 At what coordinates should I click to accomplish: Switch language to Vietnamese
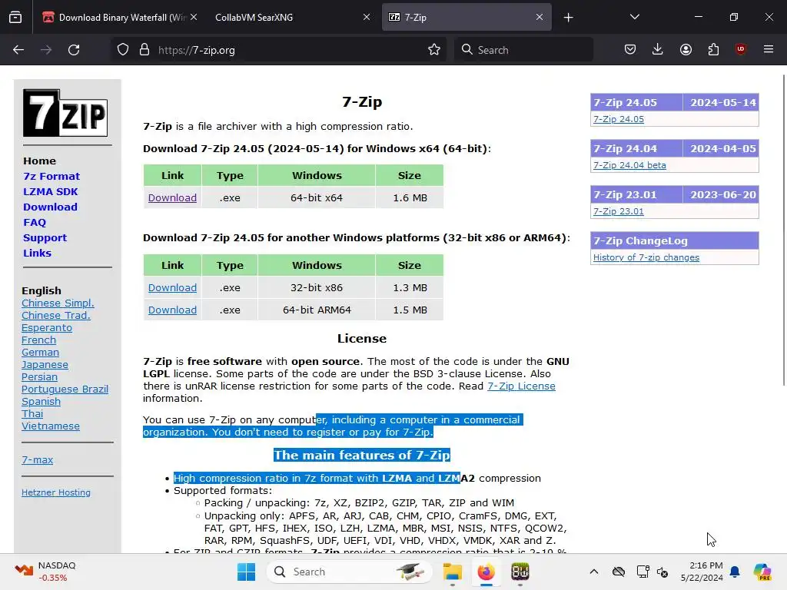click(x=50, y=426)
